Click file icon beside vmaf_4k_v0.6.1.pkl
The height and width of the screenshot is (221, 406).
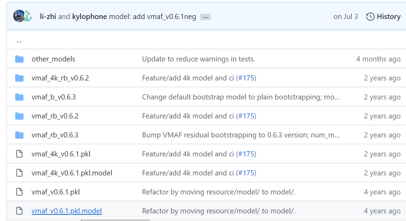point(19,154)
